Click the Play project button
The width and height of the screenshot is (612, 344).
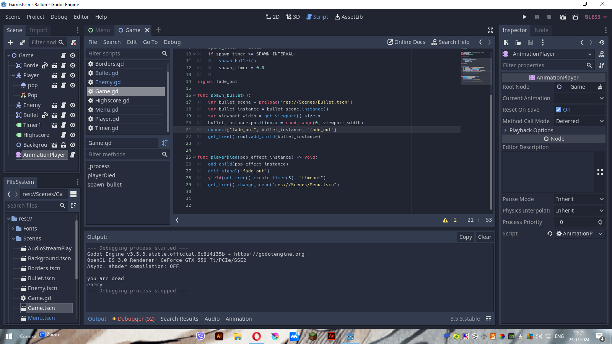pyautogui.click(x=524, y=17)
